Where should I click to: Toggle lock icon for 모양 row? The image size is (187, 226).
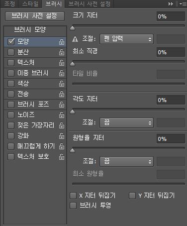[62, 42]
